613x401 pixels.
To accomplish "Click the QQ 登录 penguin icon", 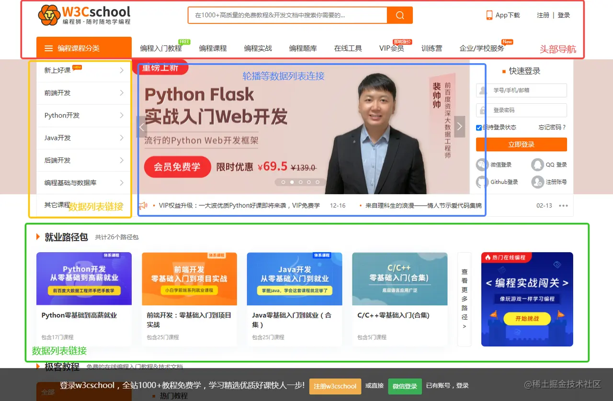I will 537,165.
